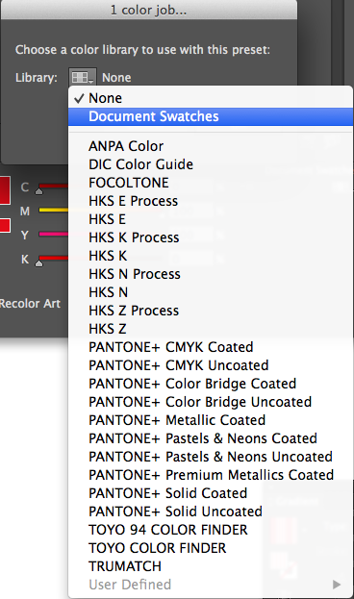Click the M channel yellow slider
The image size is (354, 599).
pos(54,211)
